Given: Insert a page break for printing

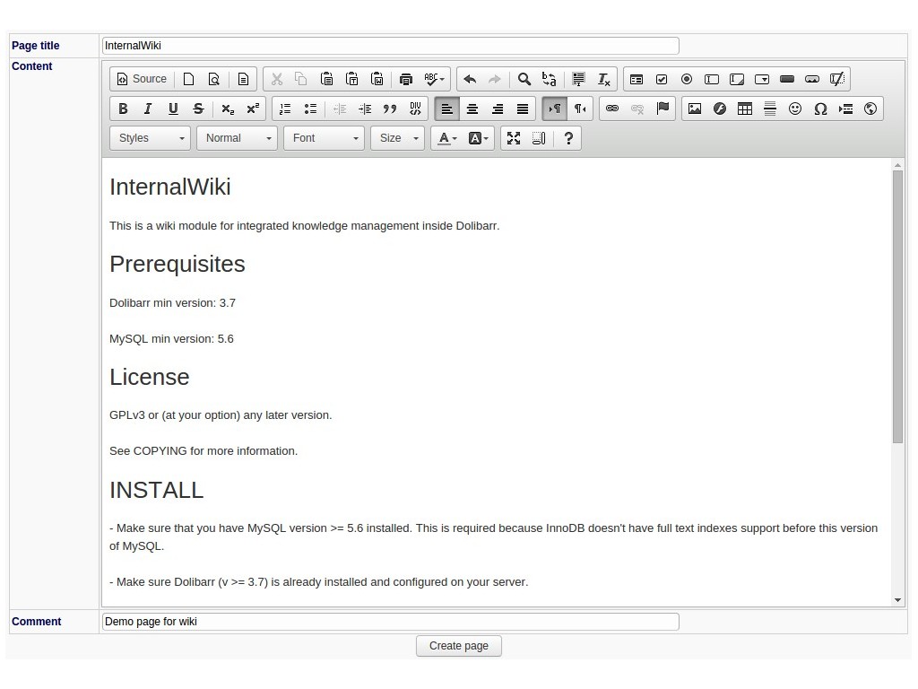Looking at the screenshot, I should click(845, 109).
